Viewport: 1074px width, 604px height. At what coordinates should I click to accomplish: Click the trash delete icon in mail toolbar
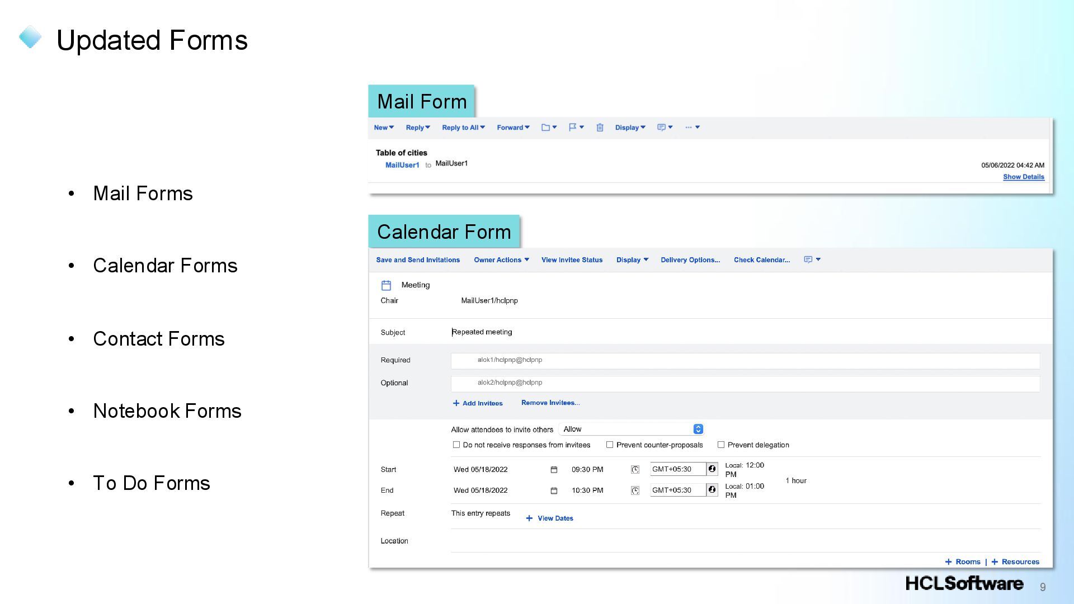(600, 128)
